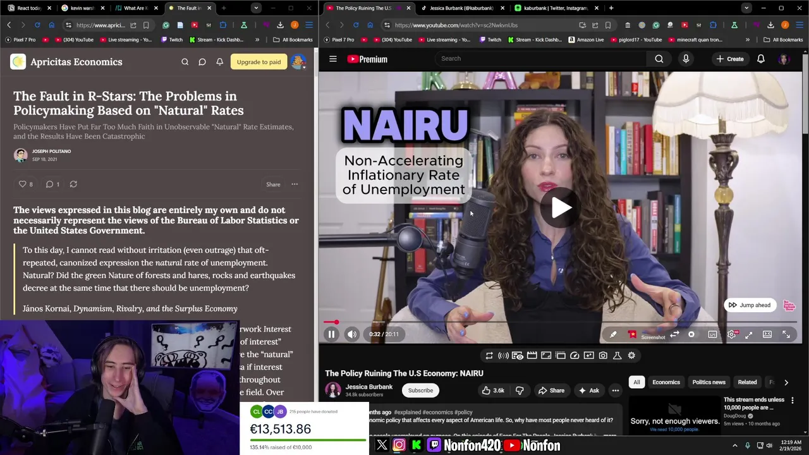Open Twitch bookmark in right browser

click(x=490, y=39)
